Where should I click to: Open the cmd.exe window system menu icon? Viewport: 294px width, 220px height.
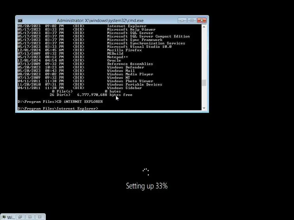coord(20,21)
